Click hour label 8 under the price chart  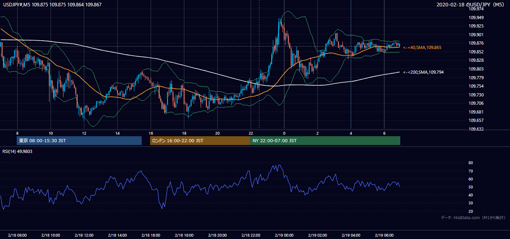17,133
